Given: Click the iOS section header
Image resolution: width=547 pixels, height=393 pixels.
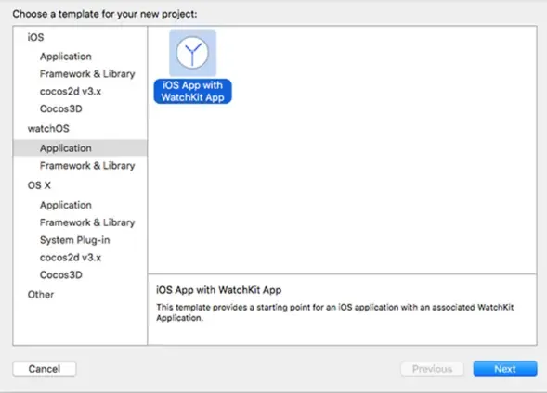Looking at the screenshot, I should (35, 37).
